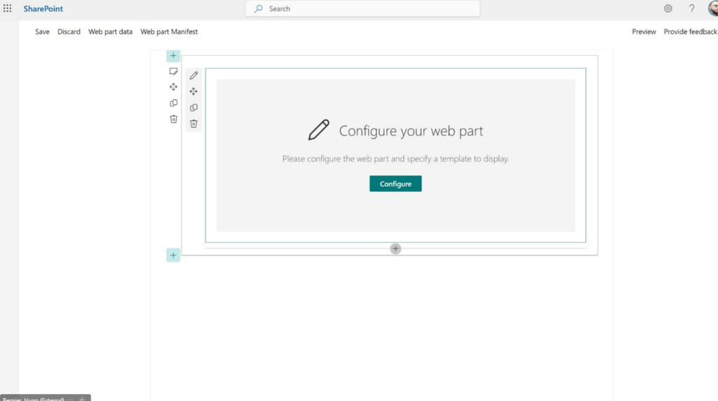Open the app launcher waffle icon
The image size is (718, 401).
coord(7,8)
